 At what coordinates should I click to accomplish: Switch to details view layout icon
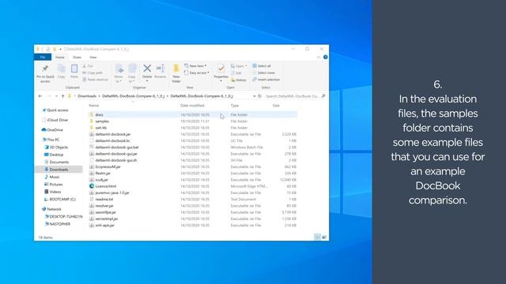(x=318, y=237)
